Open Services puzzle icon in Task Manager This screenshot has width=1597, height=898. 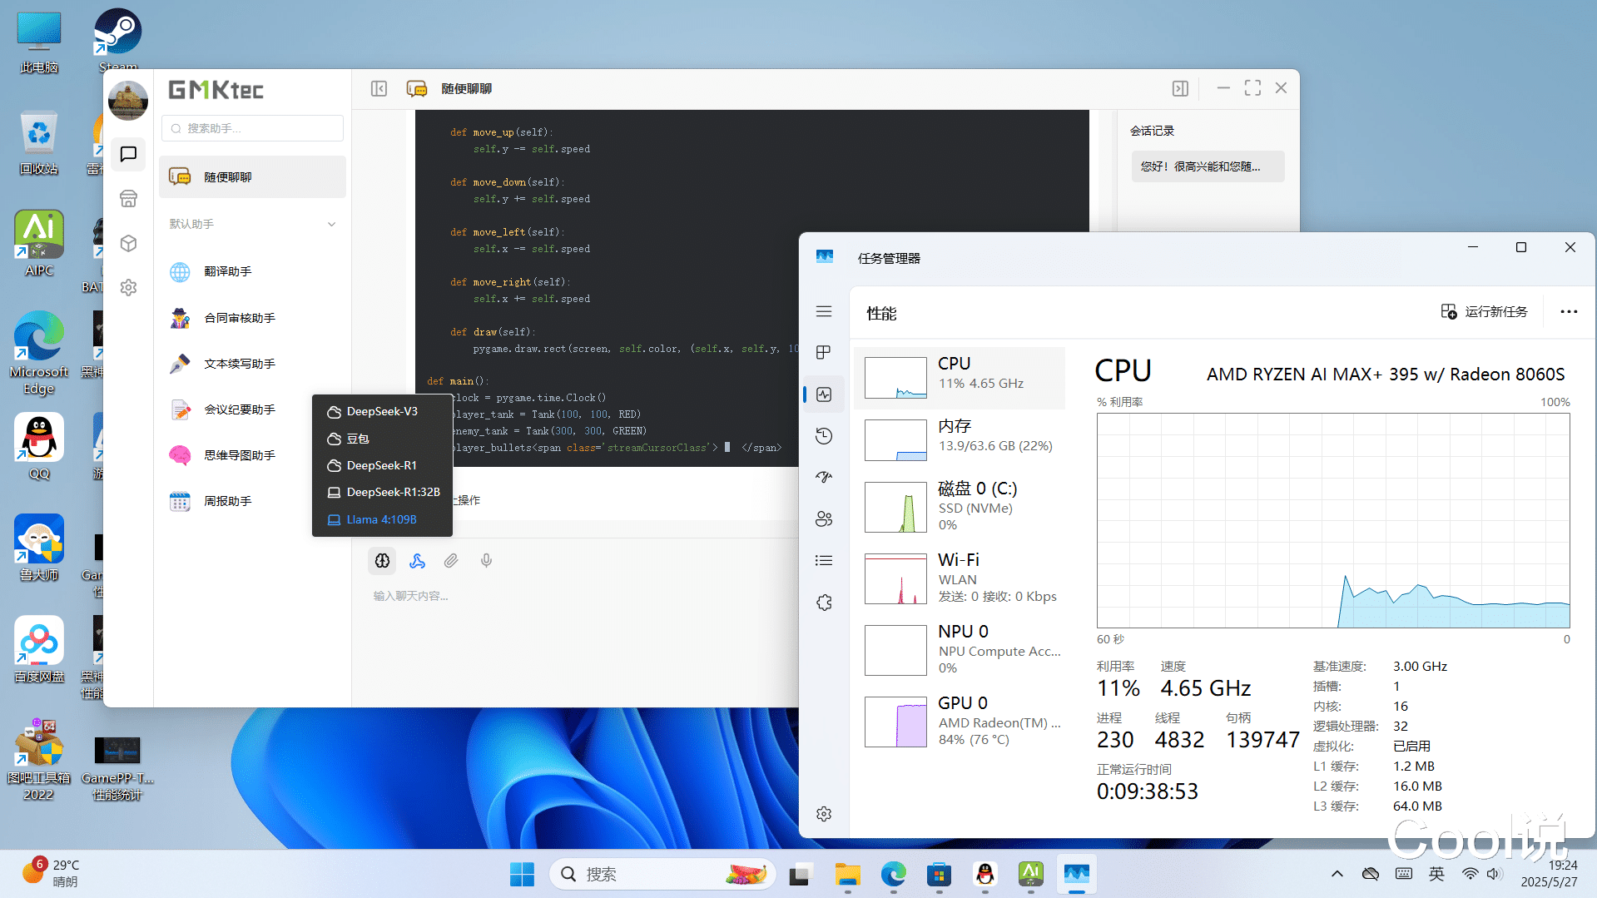[824, 603]
